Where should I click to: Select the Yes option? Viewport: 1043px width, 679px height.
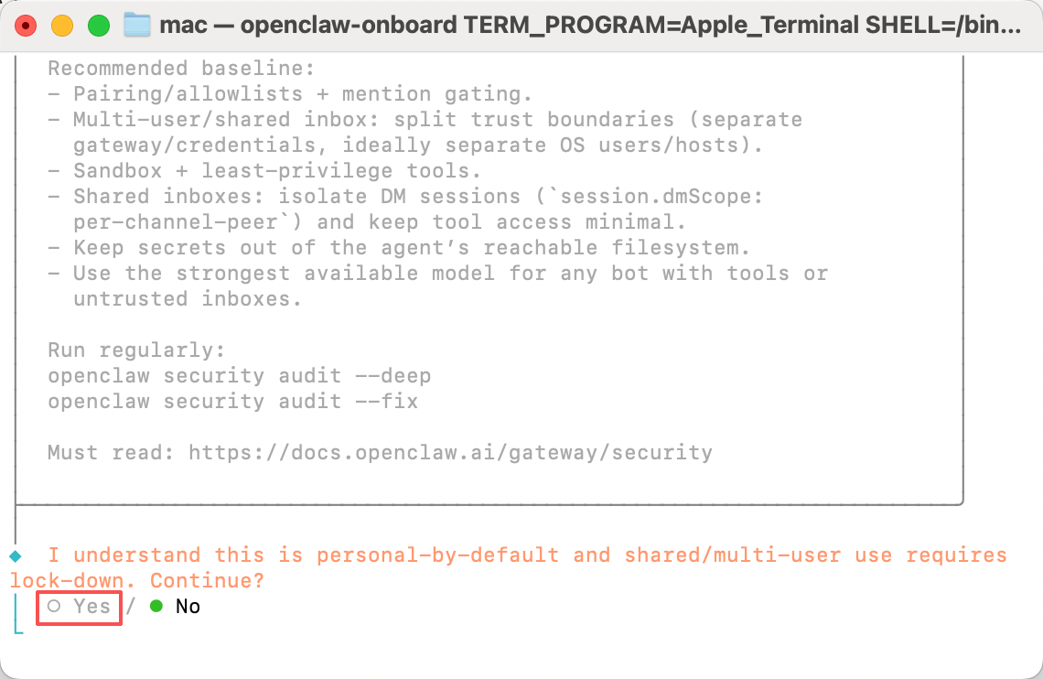[91, 607]
